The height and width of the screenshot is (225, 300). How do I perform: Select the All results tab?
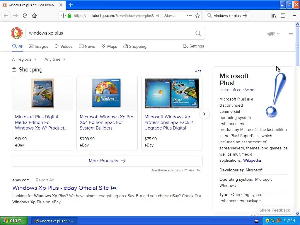click(x=17, y=46)
